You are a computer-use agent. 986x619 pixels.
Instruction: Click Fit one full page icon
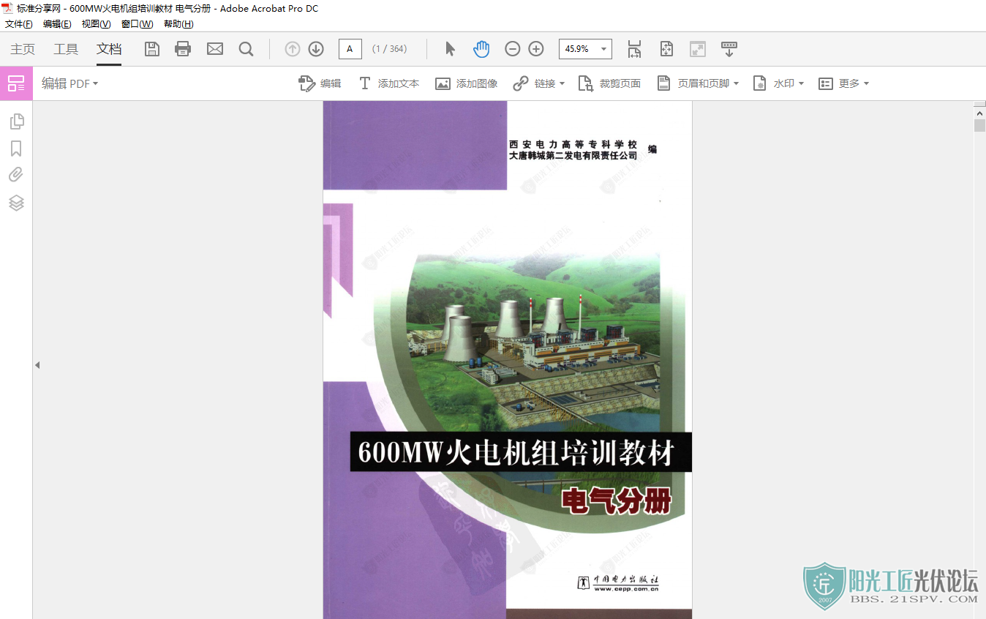(666, 49)
